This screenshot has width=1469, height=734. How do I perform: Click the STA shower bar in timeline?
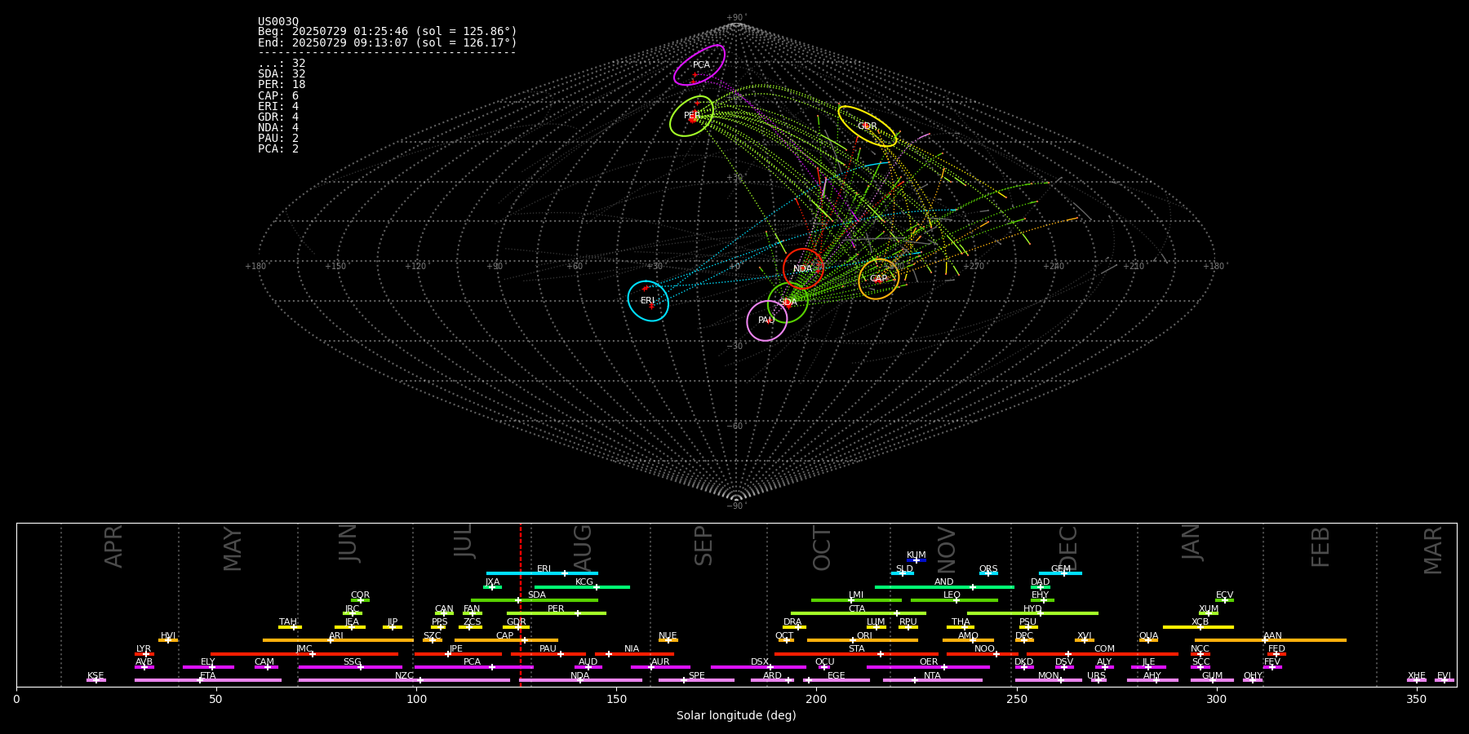coord(856,654)
